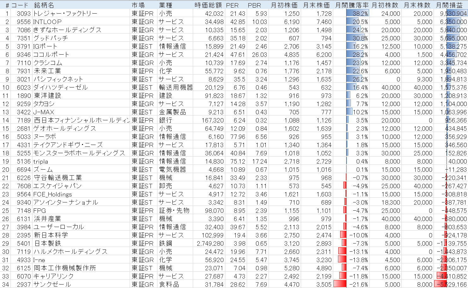Select the 市場 header cell

pyautogui.click(x=144, y=5)
